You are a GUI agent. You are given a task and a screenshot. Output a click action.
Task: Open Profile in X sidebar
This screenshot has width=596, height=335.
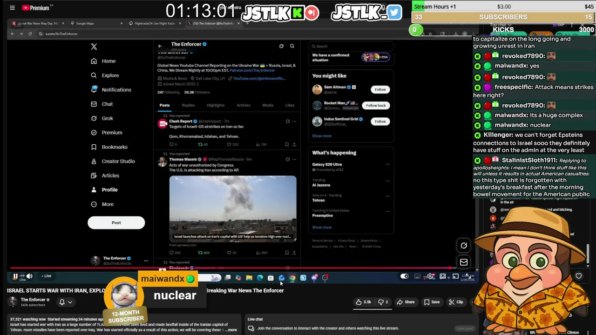(x=104, y=190)
